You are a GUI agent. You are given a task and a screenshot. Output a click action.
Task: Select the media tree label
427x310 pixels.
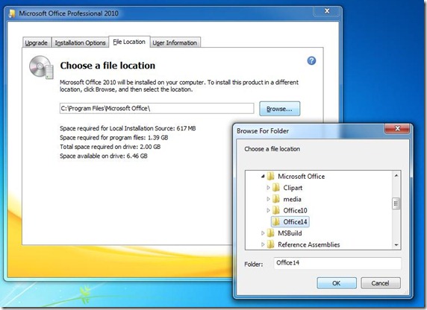pyautogui.click(x=292, y=199)
